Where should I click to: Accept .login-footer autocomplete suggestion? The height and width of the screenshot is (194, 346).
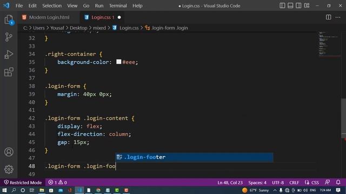(x=195, y=157)
